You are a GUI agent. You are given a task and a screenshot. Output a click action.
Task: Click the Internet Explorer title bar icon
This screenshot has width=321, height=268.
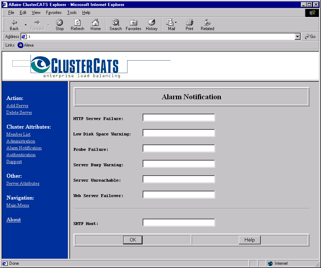pos(5,5)
